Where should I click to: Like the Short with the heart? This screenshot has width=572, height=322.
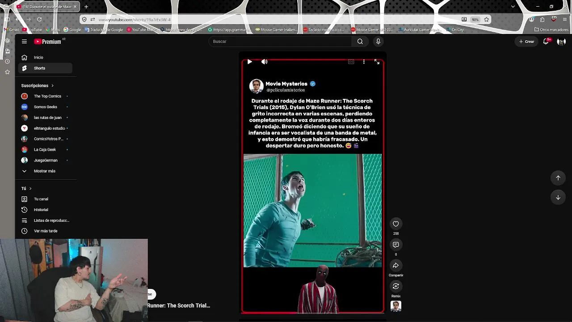pos(395,224)
